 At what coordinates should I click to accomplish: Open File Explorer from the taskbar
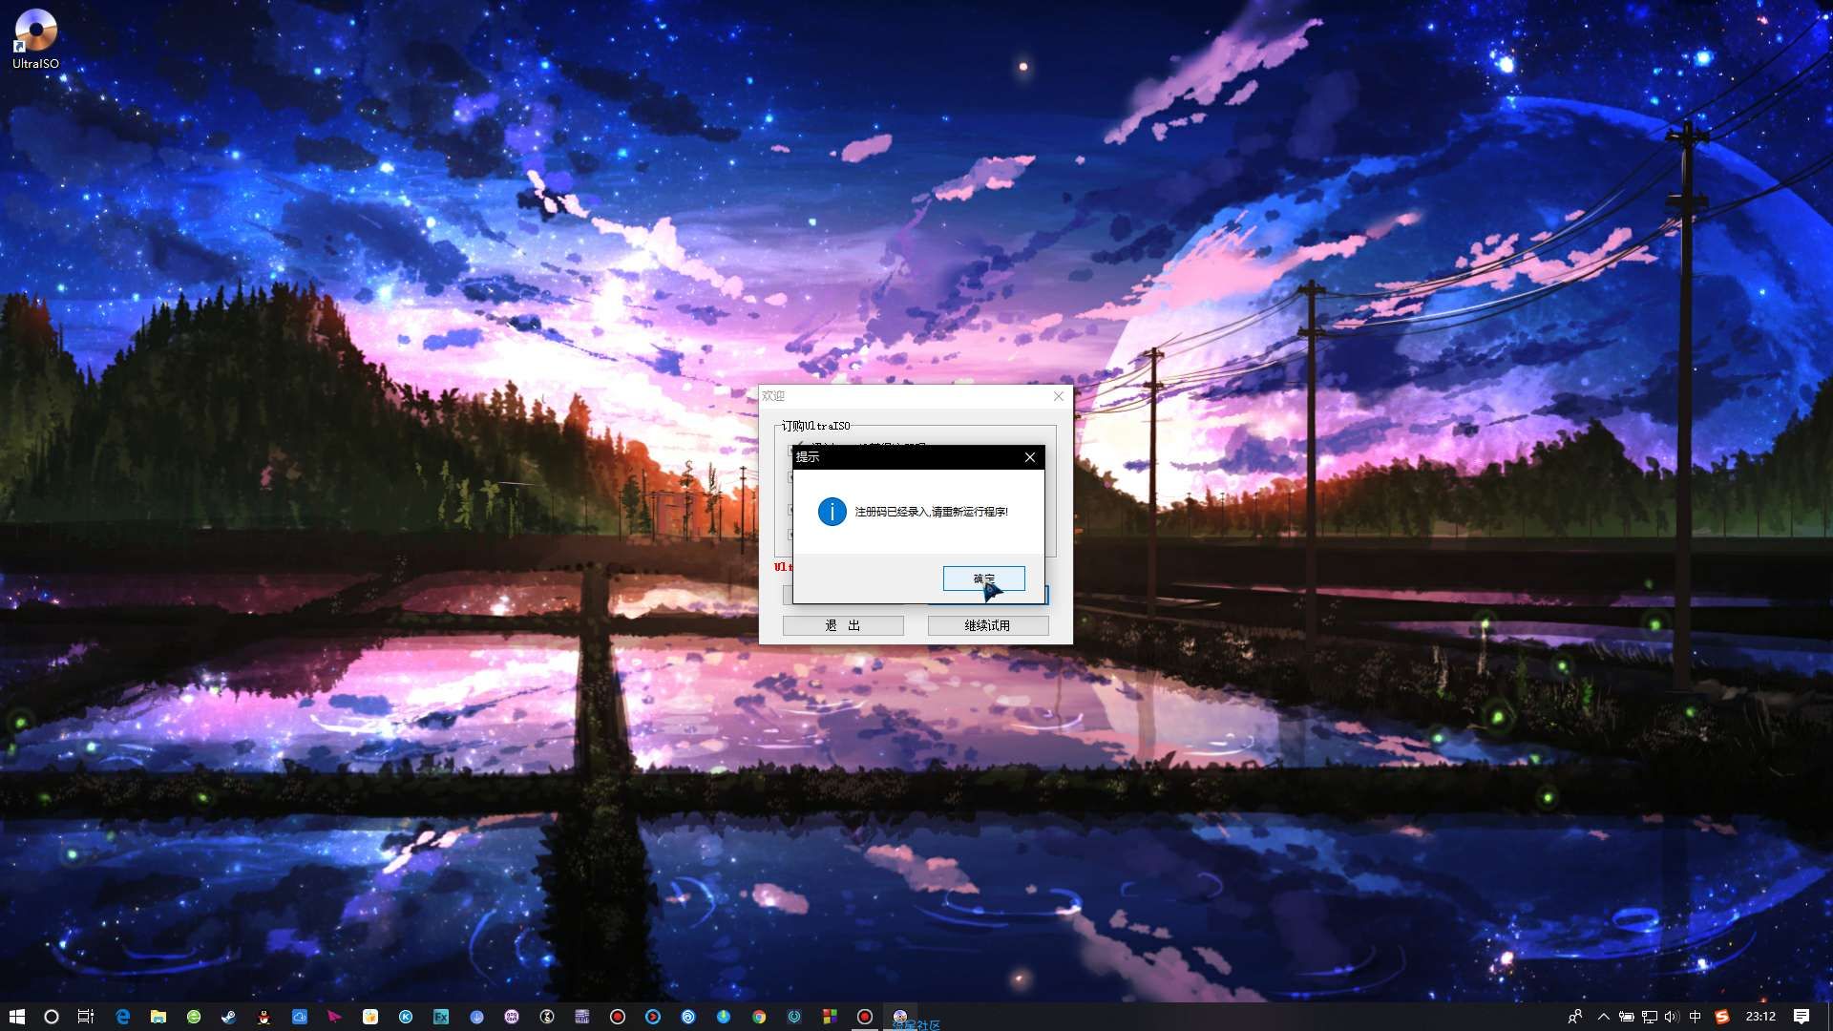[x=158, y=1017]
